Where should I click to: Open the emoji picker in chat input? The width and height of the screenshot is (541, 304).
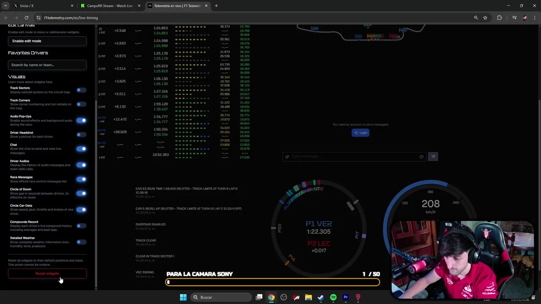coord(421,157)
